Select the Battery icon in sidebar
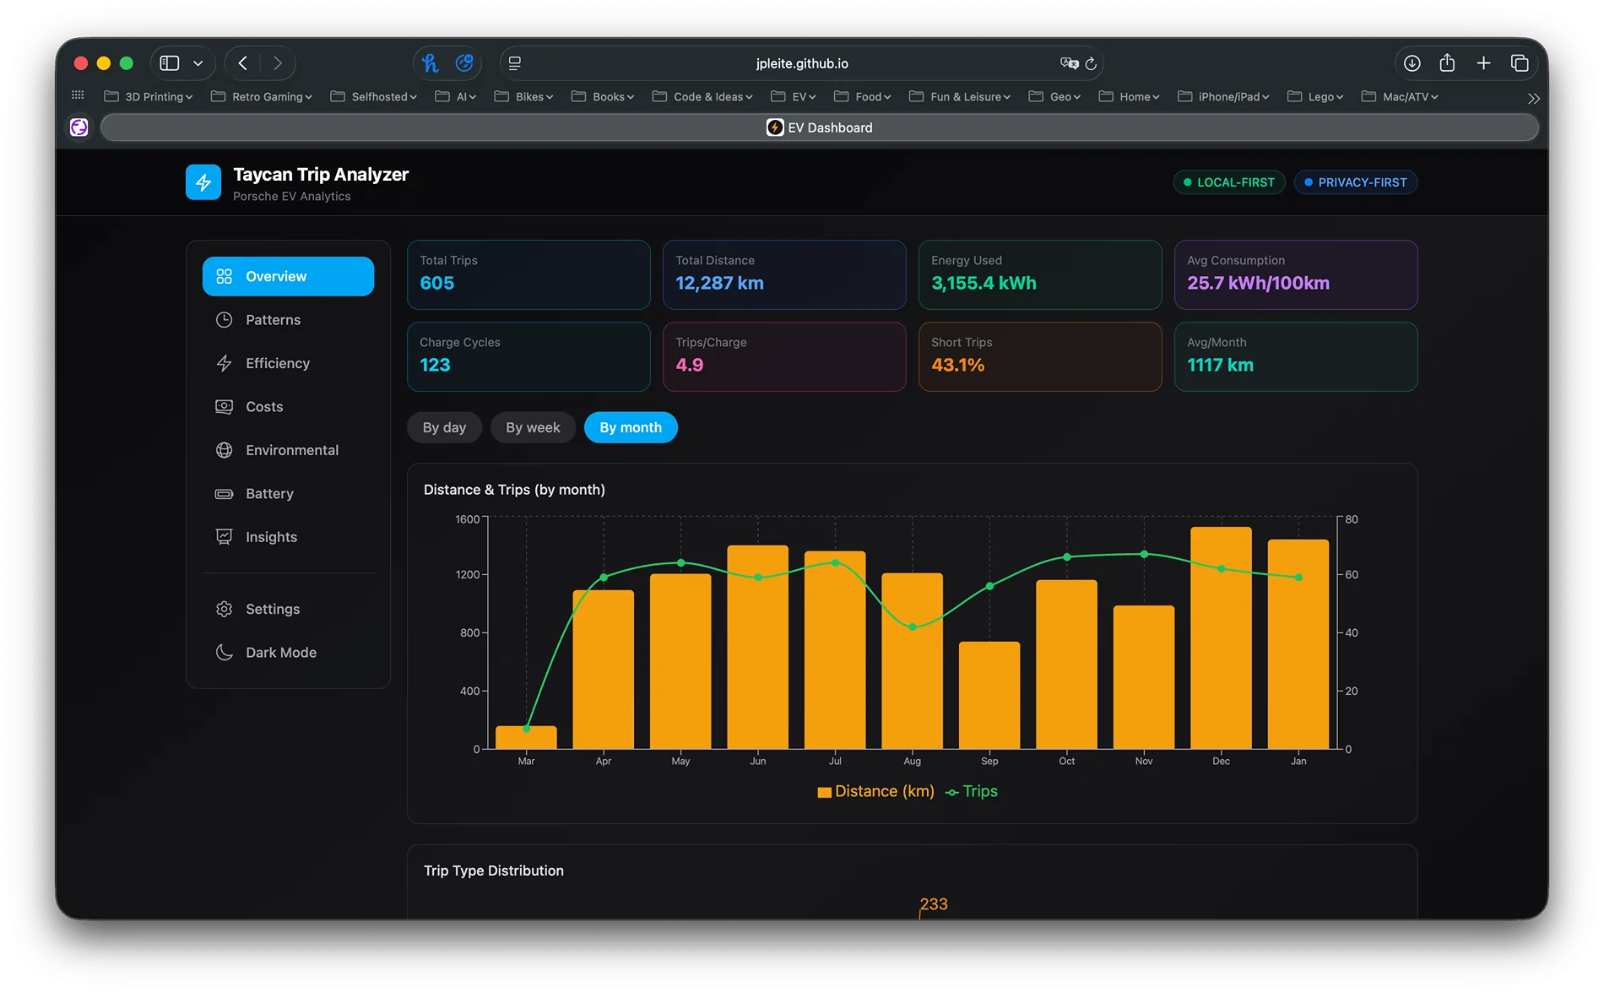 pos(224,493)
